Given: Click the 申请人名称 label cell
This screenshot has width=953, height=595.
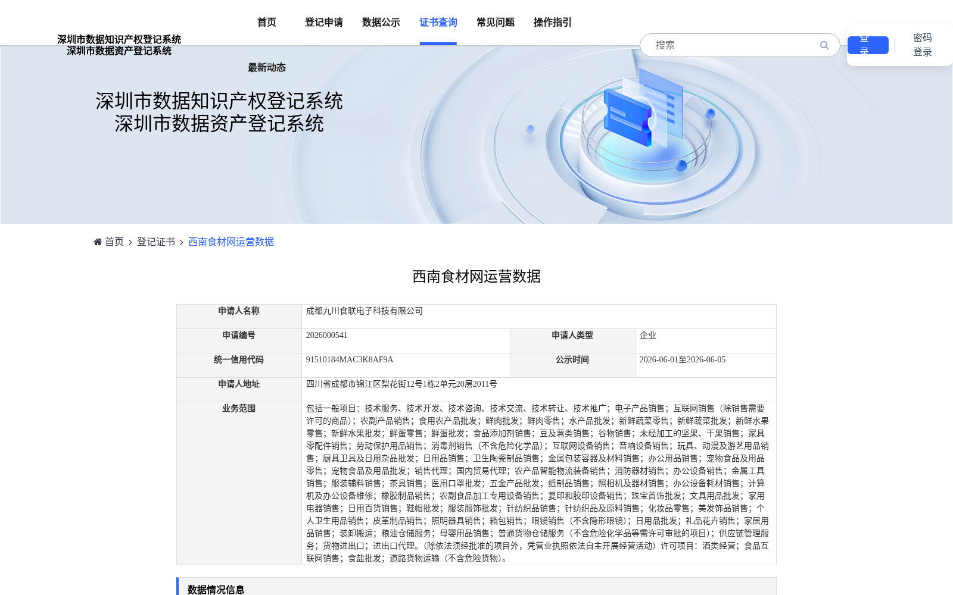Looking at the screenshot, I should click(239, 317).
